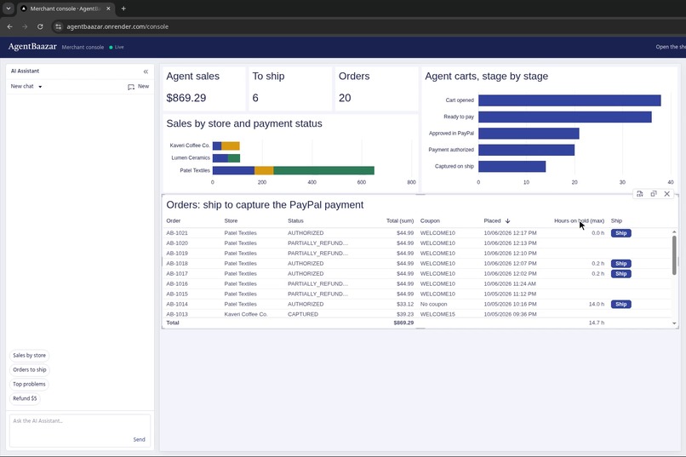Image resolution: width=686 pixels, height=457 pixels.
Task: Select order AB-1020 cell
Action: click(x=177, y=243)
